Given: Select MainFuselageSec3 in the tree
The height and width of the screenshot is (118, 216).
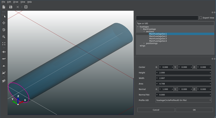Looking at the screenshot, I should click(158, 39).
